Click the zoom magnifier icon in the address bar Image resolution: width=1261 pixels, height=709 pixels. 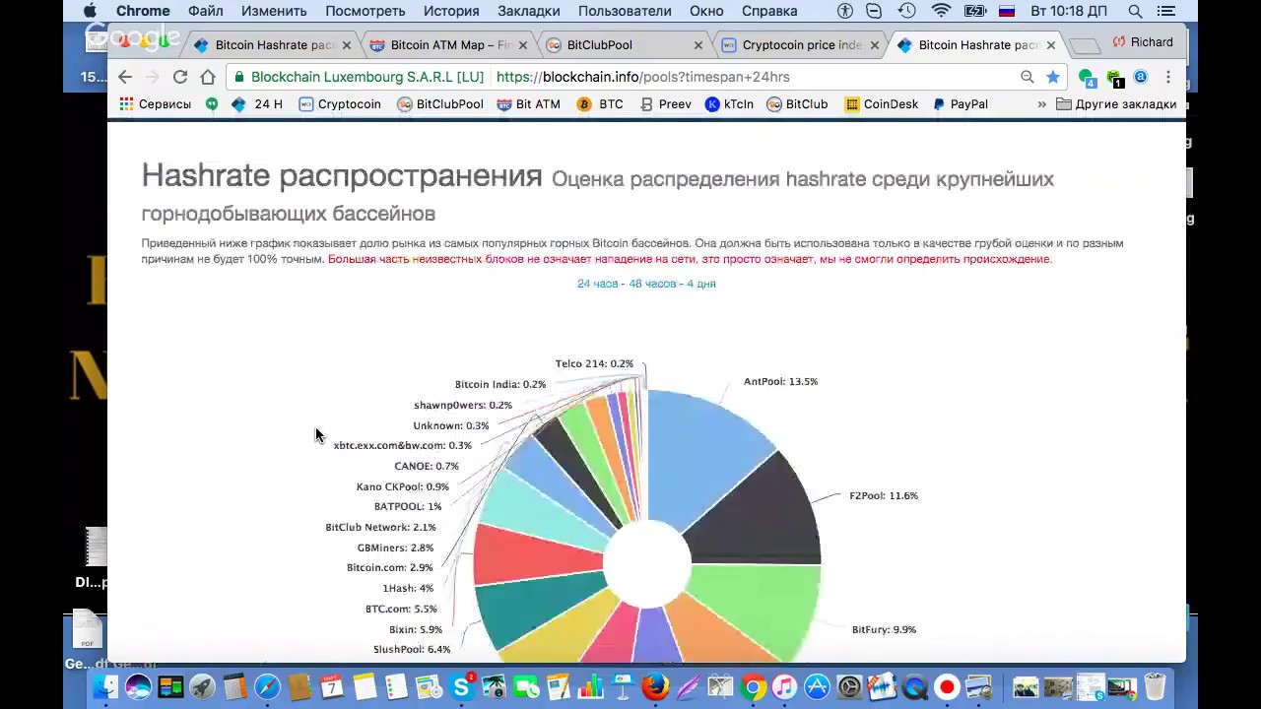pos(1028,77)
